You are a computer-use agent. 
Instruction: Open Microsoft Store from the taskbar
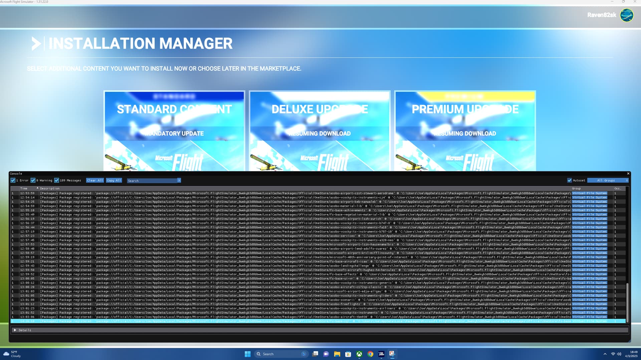[348, 354]
